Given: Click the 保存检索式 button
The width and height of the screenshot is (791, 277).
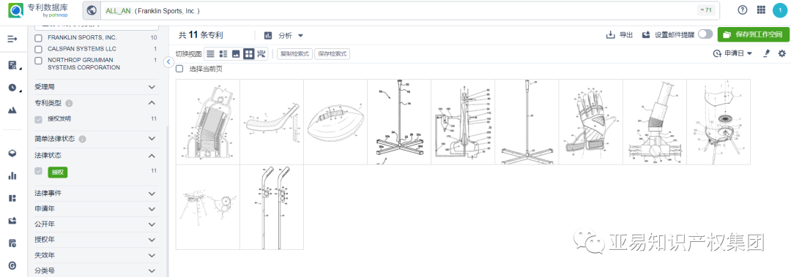Looking at the screenshot, I should click(x=332, y=54).
